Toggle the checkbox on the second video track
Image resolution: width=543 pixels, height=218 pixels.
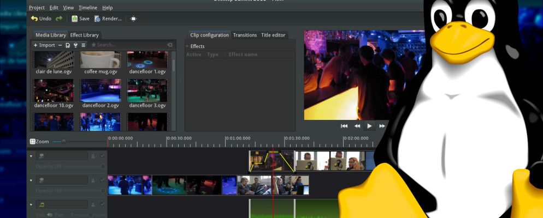tap(102, 180)
